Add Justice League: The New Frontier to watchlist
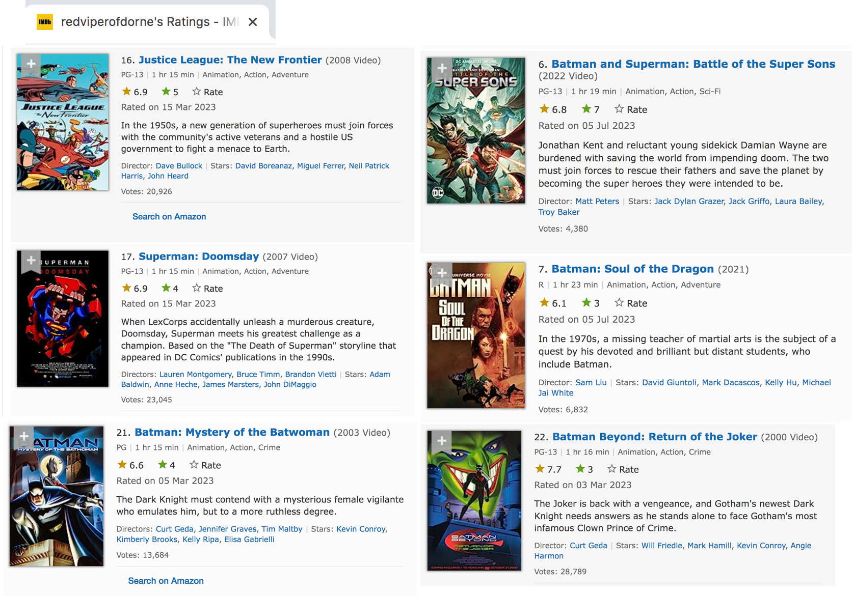 (31, 64)
